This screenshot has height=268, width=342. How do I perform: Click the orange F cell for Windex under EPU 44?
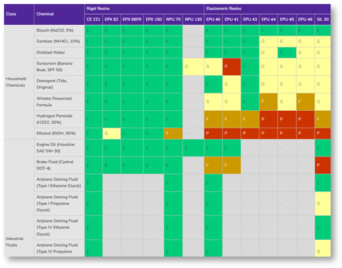coord(268,101)
